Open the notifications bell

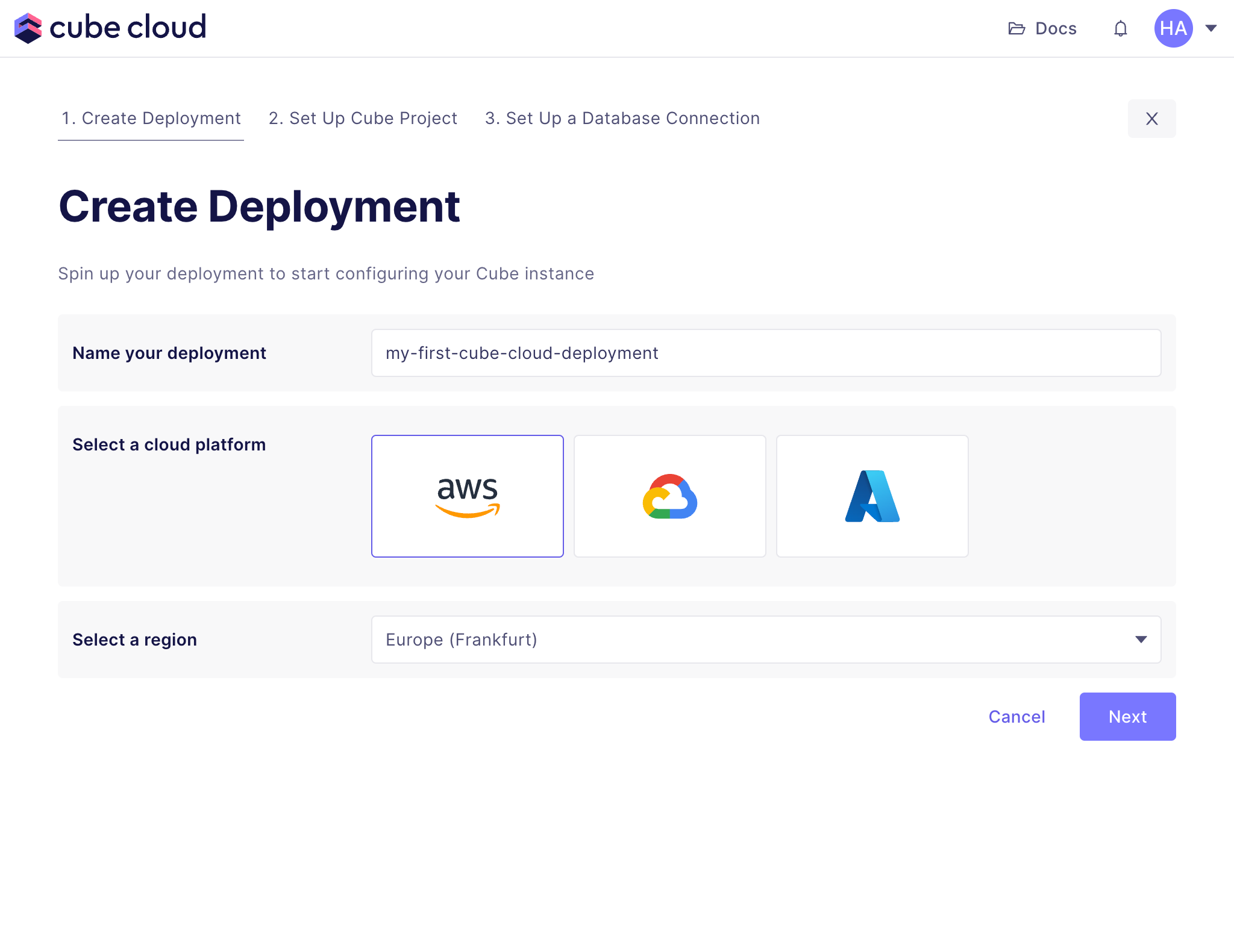tap(1120, 28)
